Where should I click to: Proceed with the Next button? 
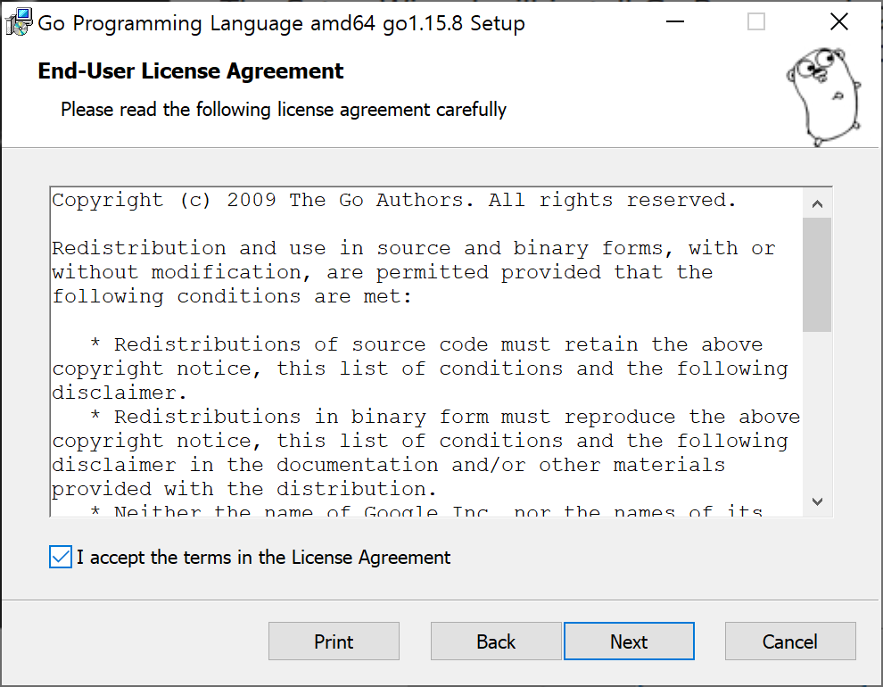(x=629, y=641)
